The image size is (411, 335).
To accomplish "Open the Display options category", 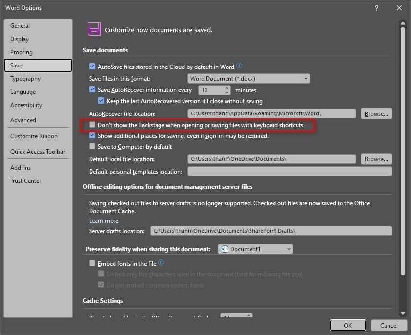I will coord(38,39).
